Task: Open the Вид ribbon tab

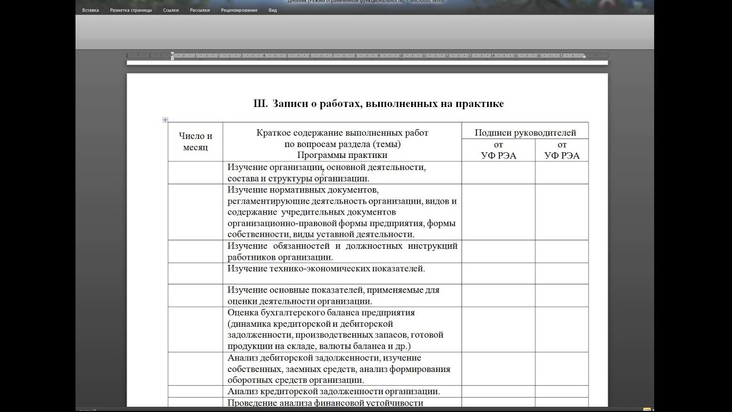Action: 273,10
